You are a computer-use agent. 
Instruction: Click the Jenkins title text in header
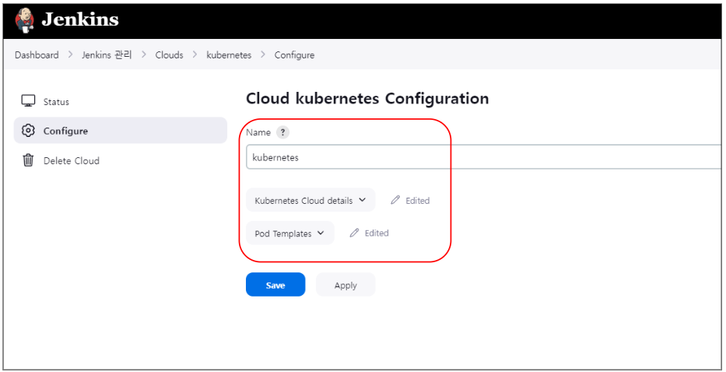tap(79, 20)
